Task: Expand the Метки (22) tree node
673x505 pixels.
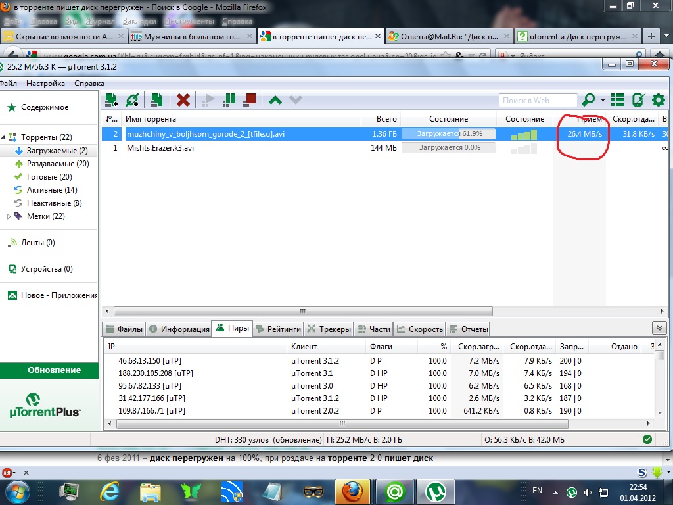Action: pyautogui.click(x=9, y=216)
